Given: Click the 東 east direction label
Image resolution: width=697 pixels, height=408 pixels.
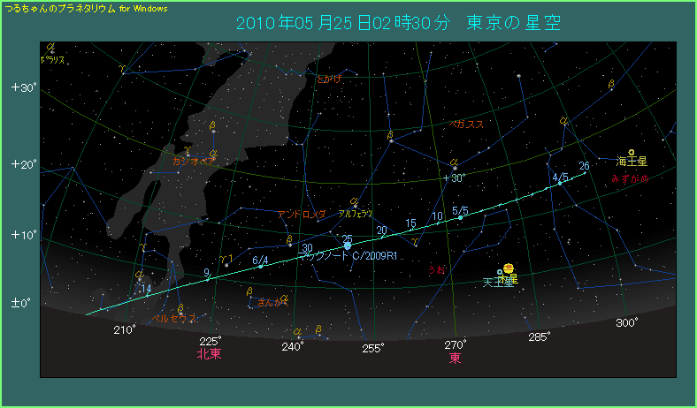Looking at the screenshot, I should point(455,359).
